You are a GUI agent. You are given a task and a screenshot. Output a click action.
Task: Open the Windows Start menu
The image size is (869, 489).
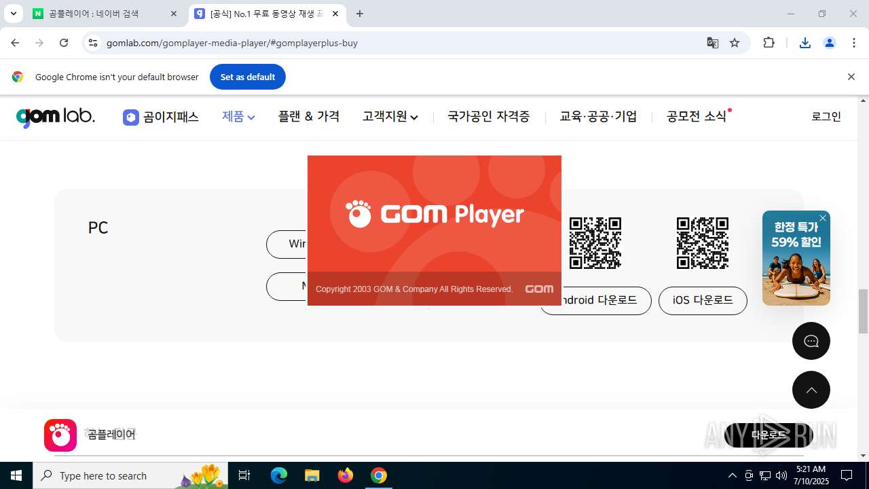16,475
